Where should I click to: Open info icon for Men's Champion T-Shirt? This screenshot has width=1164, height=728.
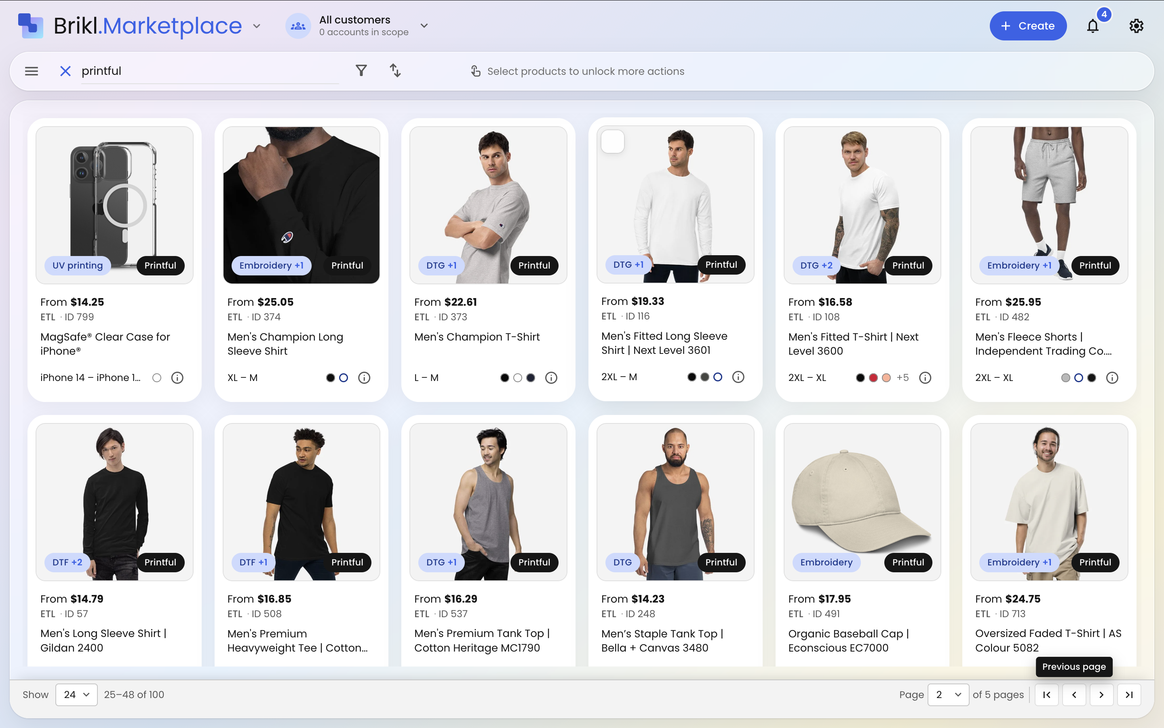pyautogui.click(x=551, y=378)
